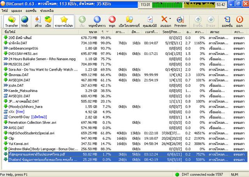
Task: Open the Web view icon
Action: 25,21
